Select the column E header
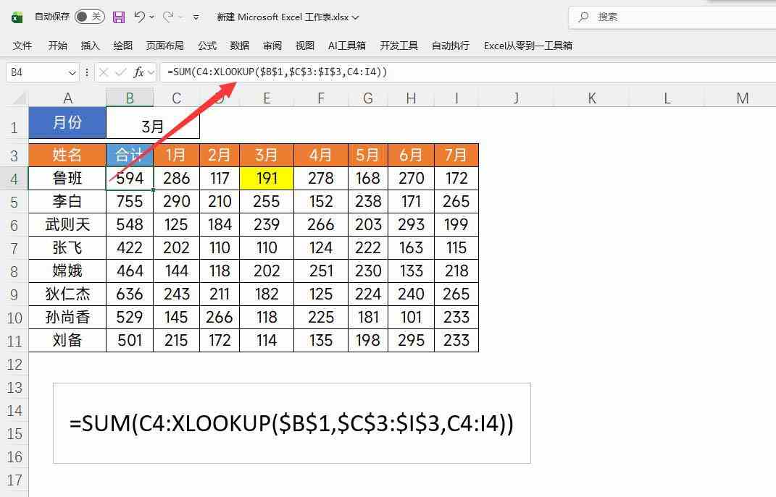 [266, 98]
